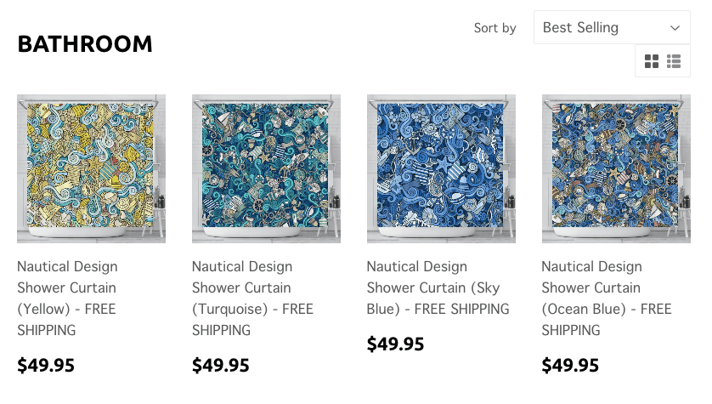Viewport: 712px width, 404px height.
Task: Click the Nautical Design Shower Curtain (Ocean Blue) title
Action: click(606, 299)
